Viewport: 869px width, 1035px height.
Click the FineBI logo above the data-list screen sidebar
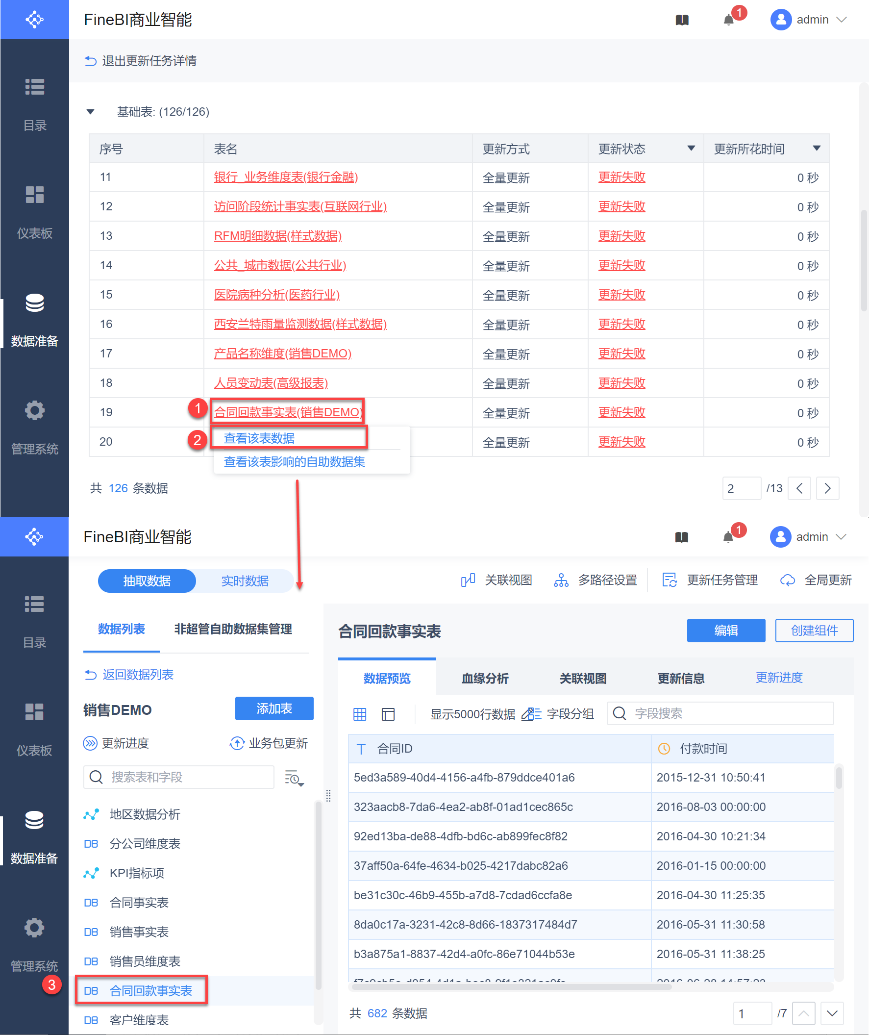(x=34, y=537)
